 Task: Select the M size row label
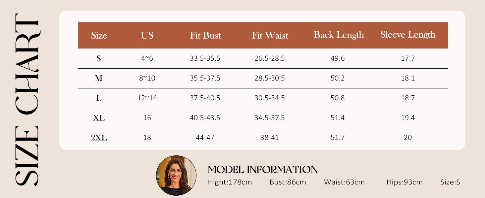(99, 79)
